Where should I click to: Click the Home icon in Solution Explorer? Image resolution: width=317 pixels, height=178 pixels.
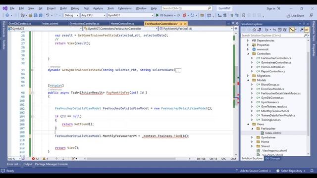(x=254, y=30)
